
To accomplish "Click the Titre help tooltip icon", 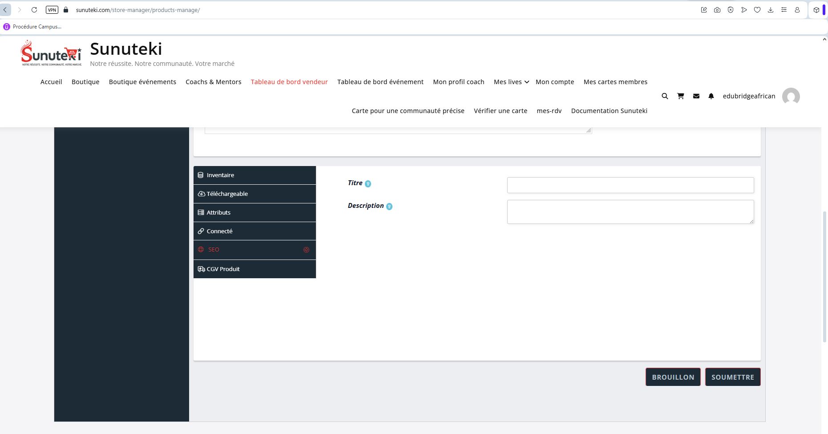I will (368, 184).
